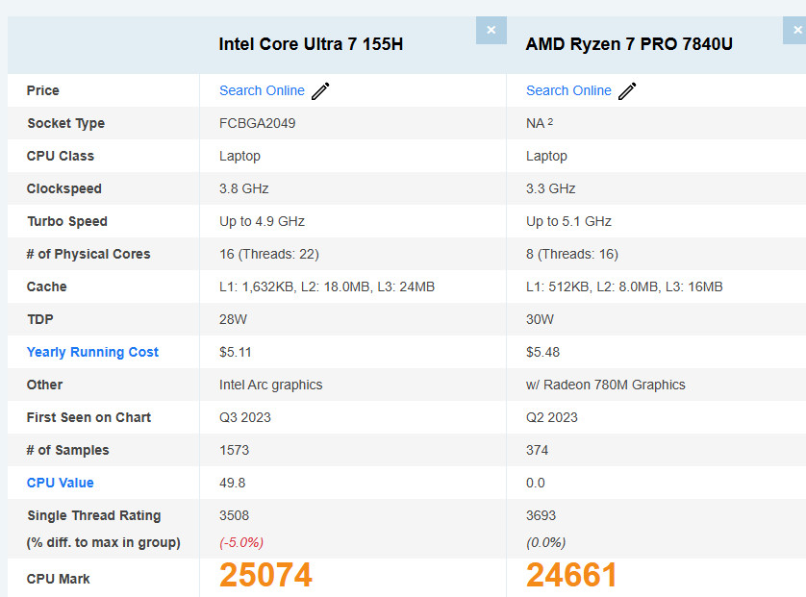
Task: Click pencil edit icon for AMD price
Action: click(628, 91)
